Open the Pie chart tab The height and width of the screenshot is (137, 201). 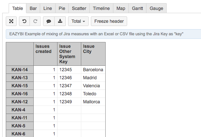62,8
